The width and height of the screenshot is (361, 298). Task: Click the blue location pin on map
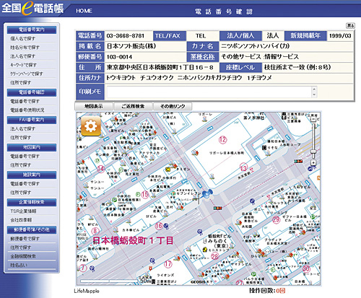[207, 193]
